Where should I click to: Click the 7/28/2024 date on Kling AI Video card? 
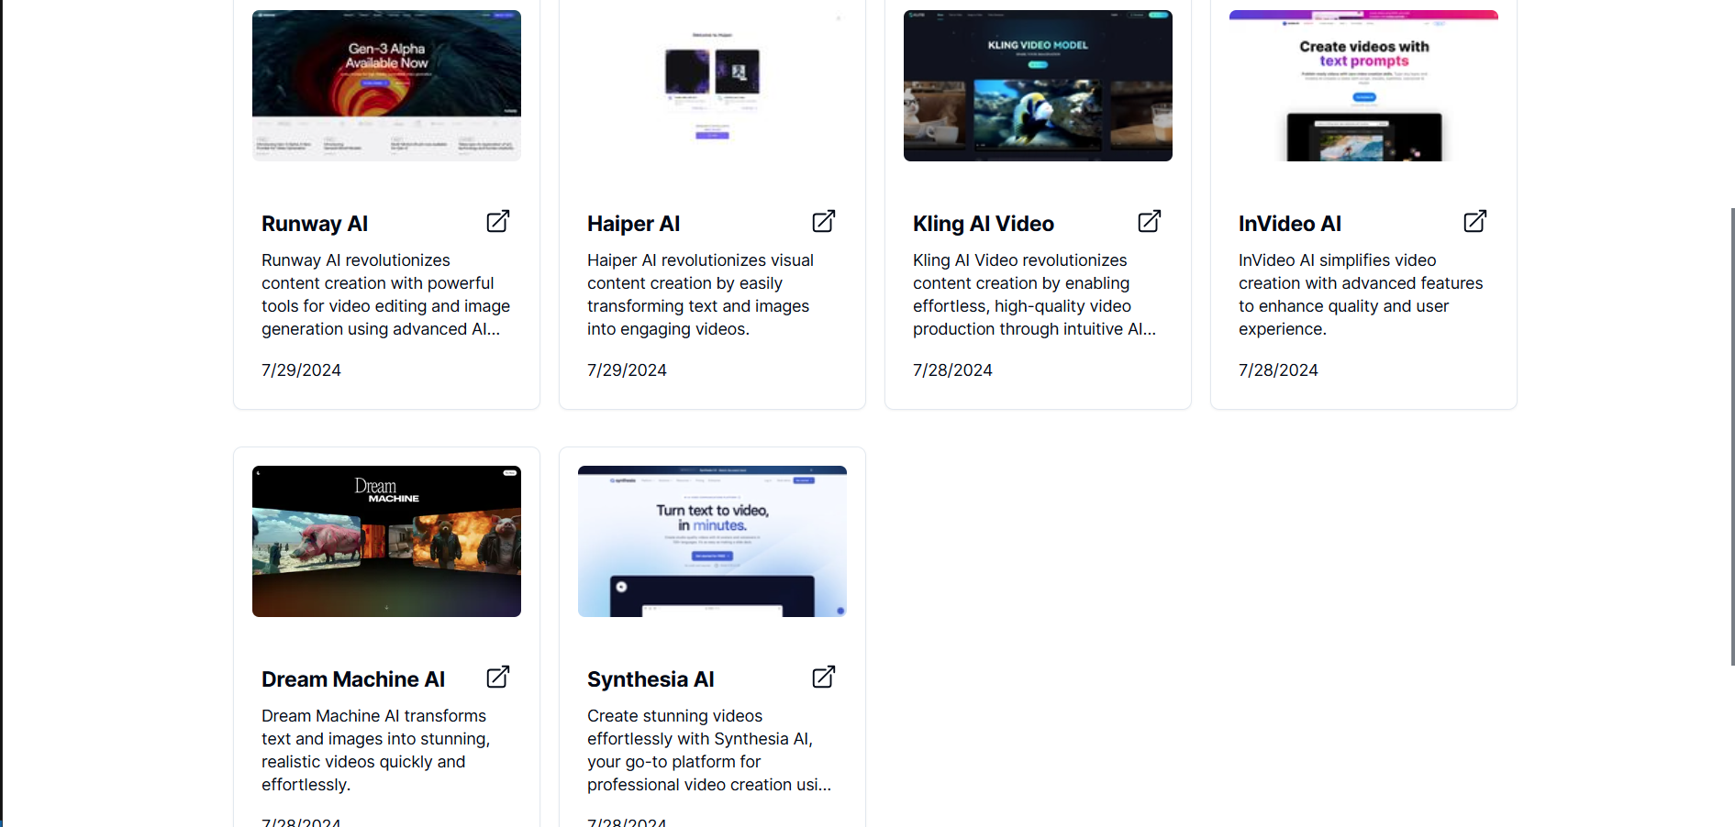point(952,370)
